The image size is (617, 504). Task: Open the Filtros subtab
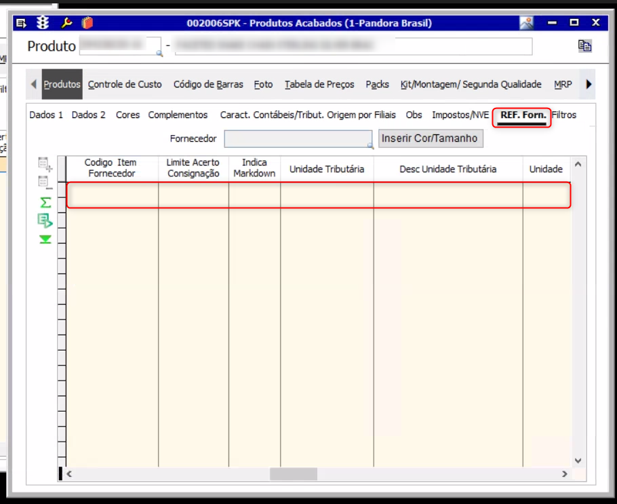coord(564,115)
